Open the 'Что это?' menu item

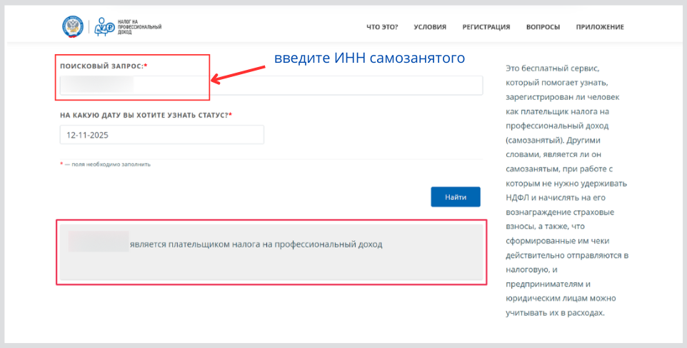coord(382,27)
